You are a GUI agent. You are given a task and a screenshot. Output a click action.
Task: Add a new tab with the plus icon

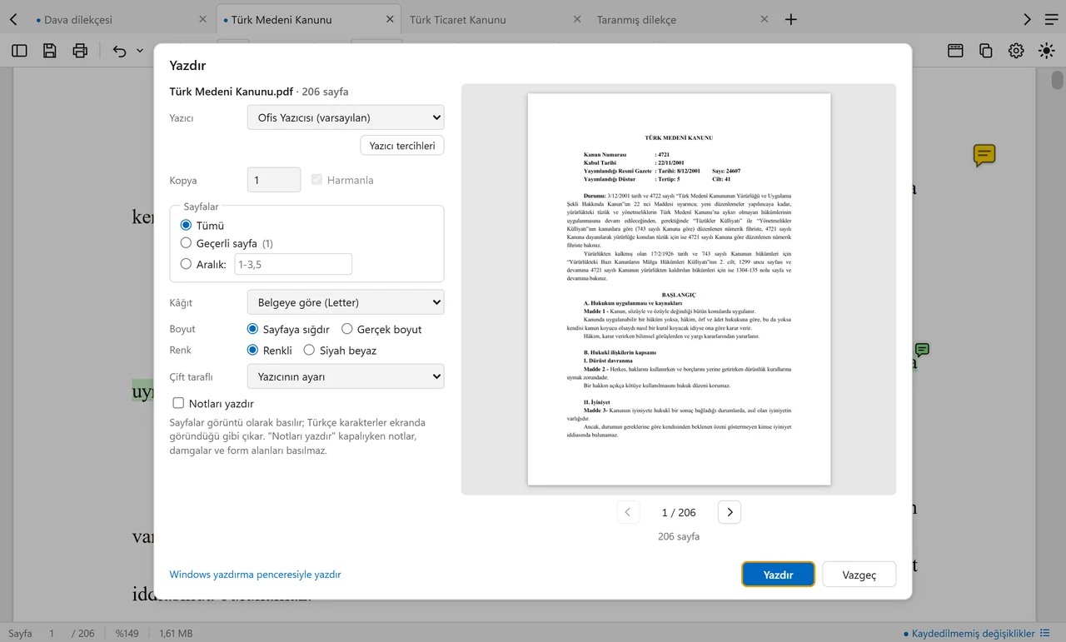point(791,19)
